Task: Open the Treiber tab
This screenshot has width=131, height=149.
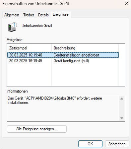Action: coord(29,15)
